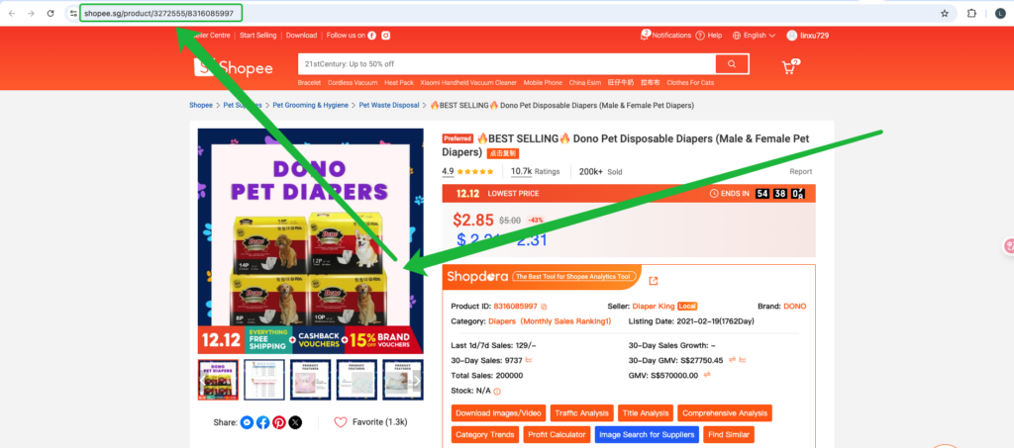The width and height of the screenshot is (1014, 448).
Task: Open the Pet Waste Disposal breadcrumb
Action: pyautogui.click(x=389, y=105)
